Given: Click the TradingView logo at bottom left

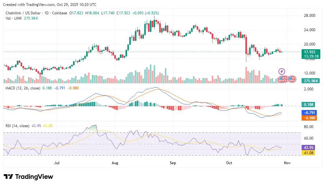Looking at the screenshot, I should coord(28,177).
